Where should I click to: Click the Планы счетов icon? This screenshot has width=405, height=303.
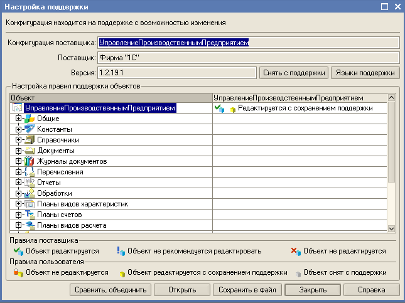pyautogui.click(x=30, y=215)
